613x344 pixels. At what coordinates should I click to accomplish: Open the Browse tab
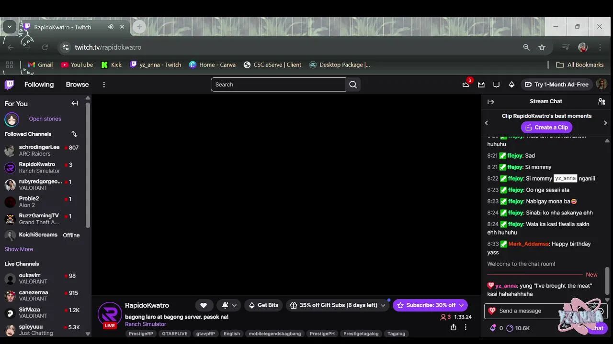(x=77, y=85)
